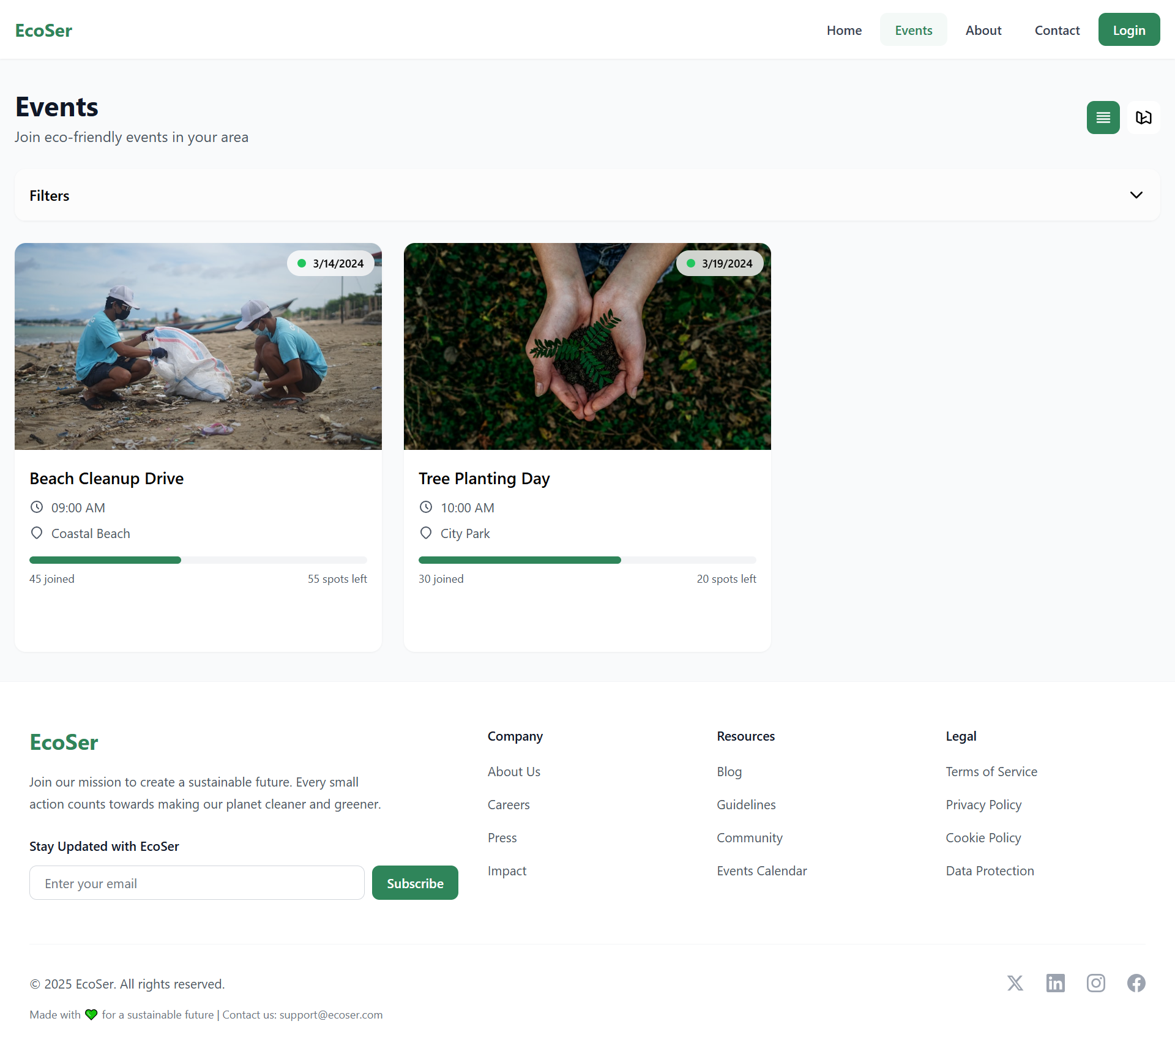Focus the Enter your email field
Image resolution: width=1175 pixels, height=1051 pixels.
[196, 883]
